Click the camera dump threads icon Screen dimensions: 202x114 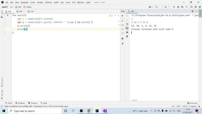pyautogui.click(x=122, y=25)
